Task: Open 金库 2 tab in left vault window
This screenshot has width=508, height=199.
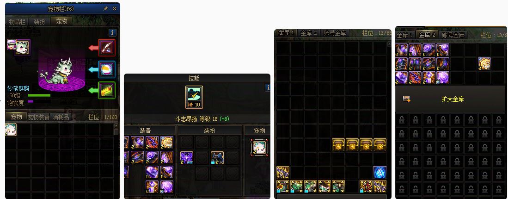Action: point(308,33)
